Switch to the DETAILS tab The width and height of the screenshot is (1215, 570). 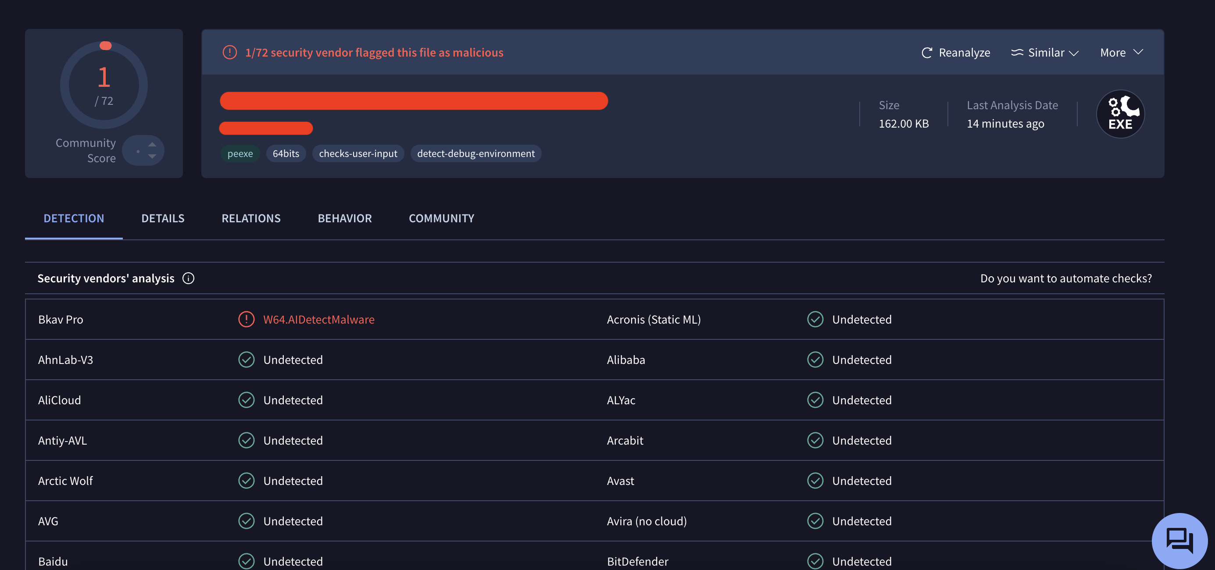(x=163, y=218)
